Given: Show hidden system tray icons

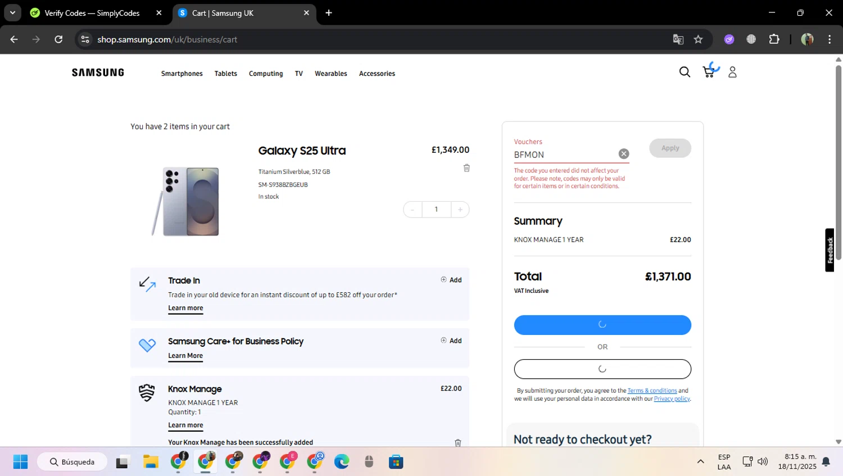Looking at the screenshot, I should click(x=700, y=462).
